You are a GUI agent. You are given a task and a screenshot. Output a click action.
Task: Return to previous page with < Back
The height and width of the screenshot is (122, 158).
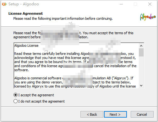click(x=92, y=114)
